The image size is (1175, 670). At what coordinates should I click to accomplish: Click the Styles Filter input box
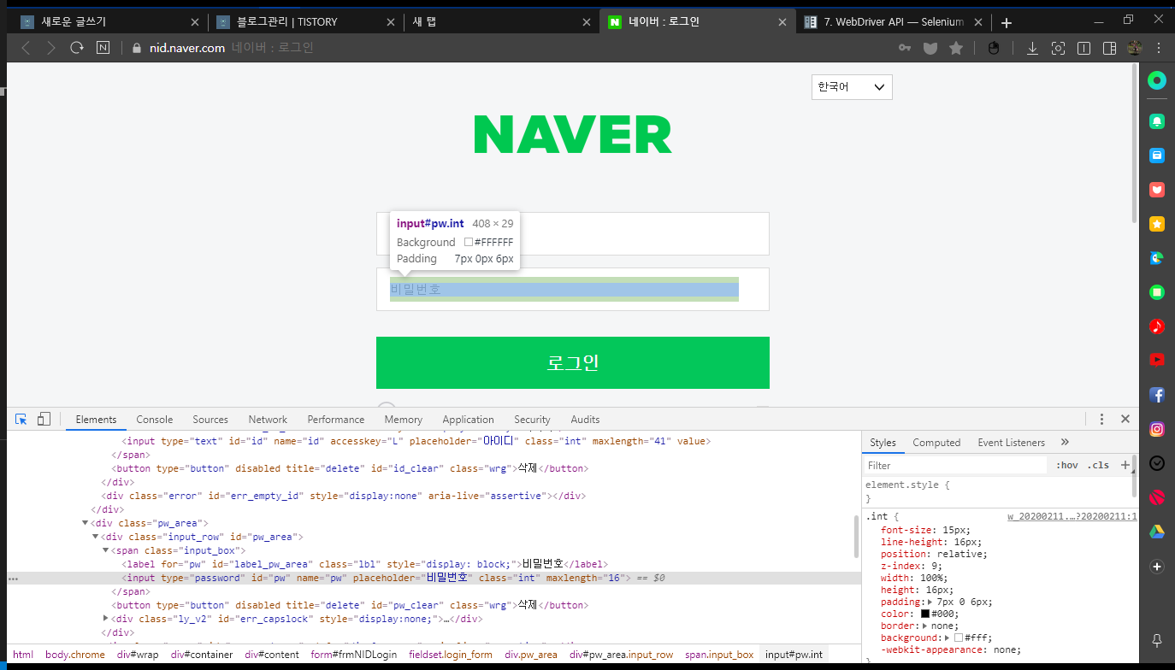[x=955, y=466]
